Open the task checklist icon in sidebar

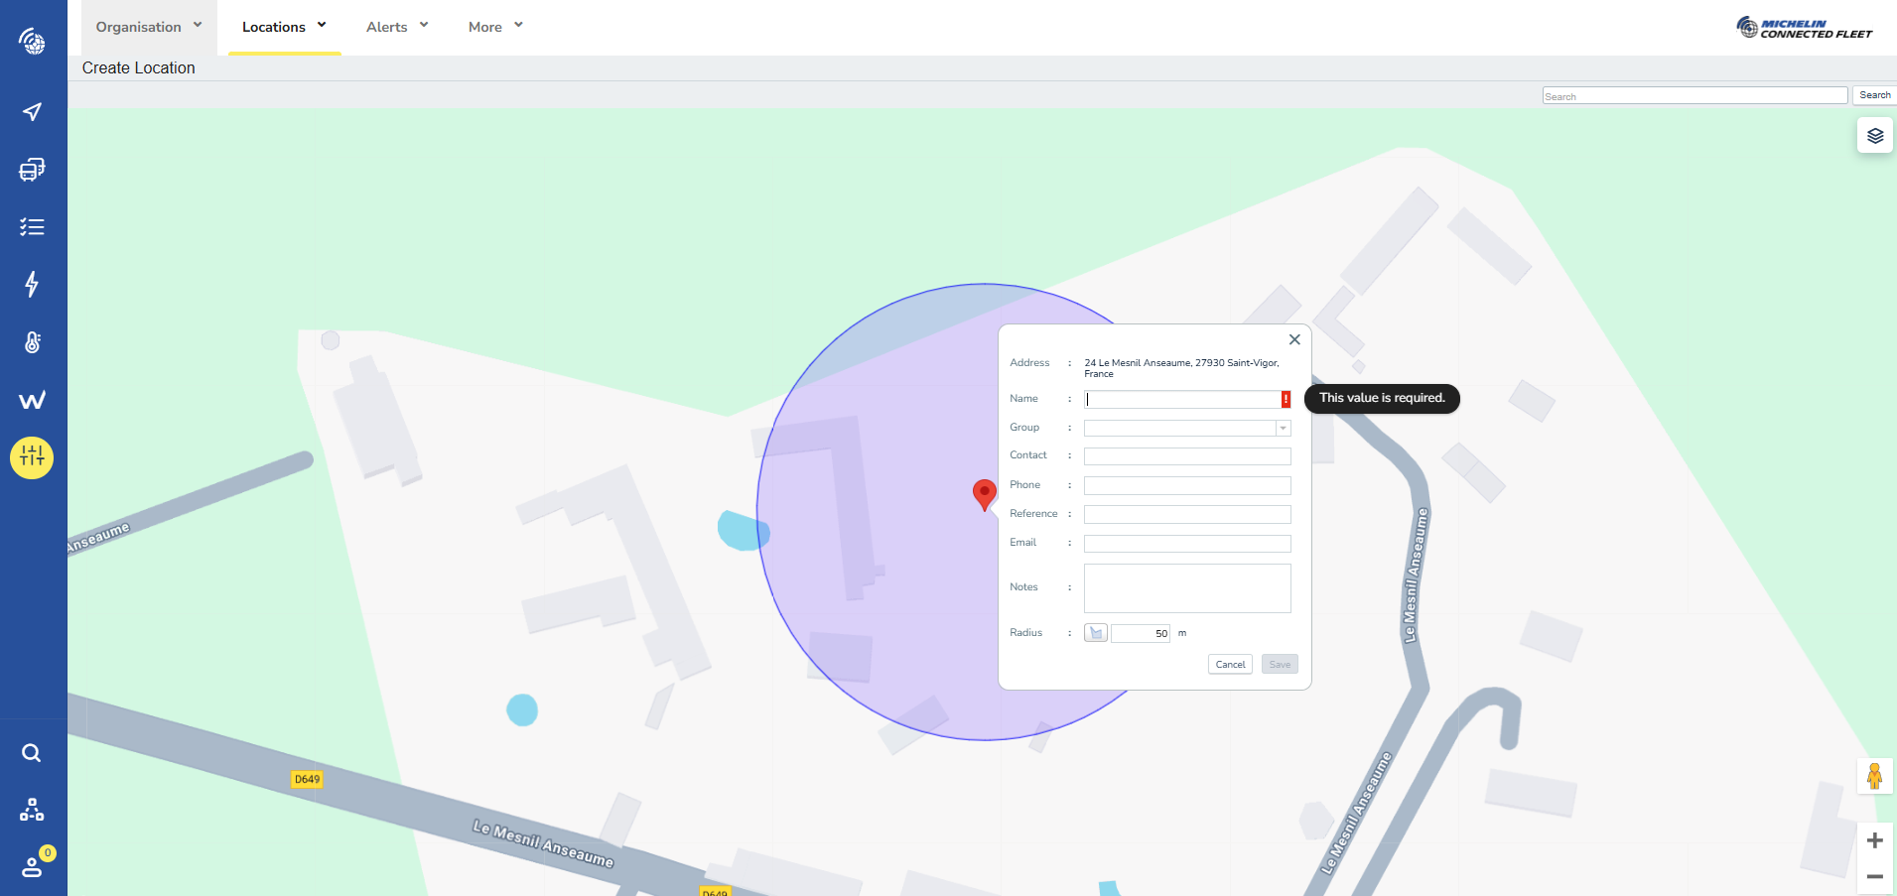click(32, 227)
